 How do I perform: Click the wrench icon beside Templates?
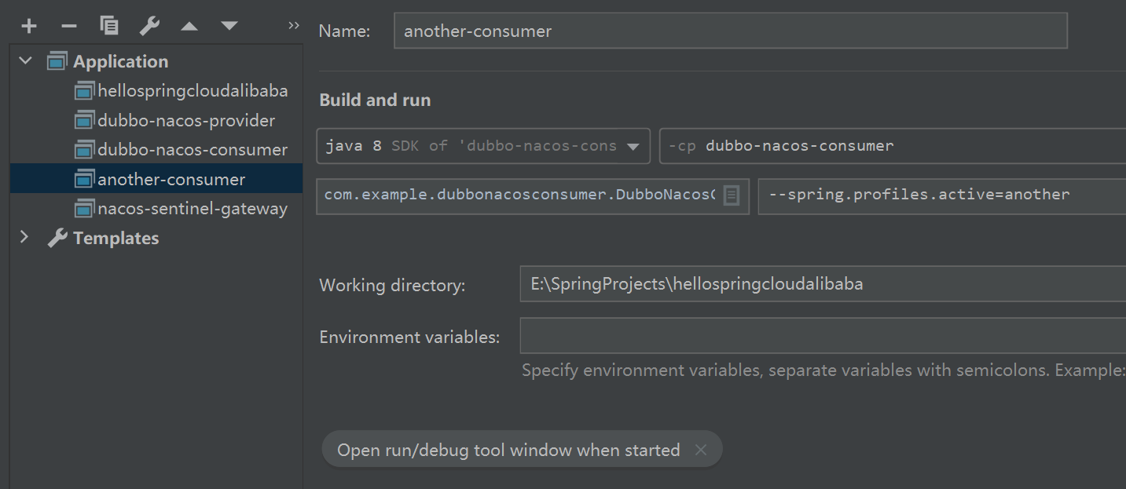[57, 238]
